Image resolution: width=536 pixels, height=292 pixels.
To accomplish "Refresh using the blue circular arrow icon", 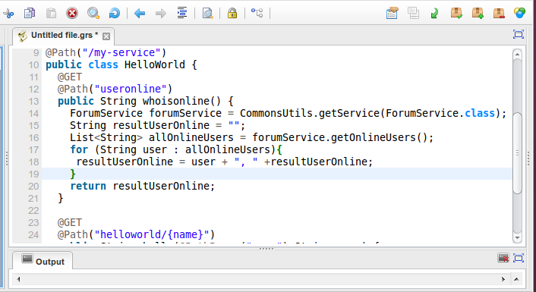I will 114,14.
